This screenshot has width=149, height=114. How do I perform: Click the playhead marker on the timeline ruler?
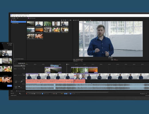pyautogui.click(x=67, y=64)
